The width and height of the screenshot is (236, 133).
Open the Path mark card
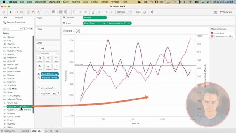point(56,67)
